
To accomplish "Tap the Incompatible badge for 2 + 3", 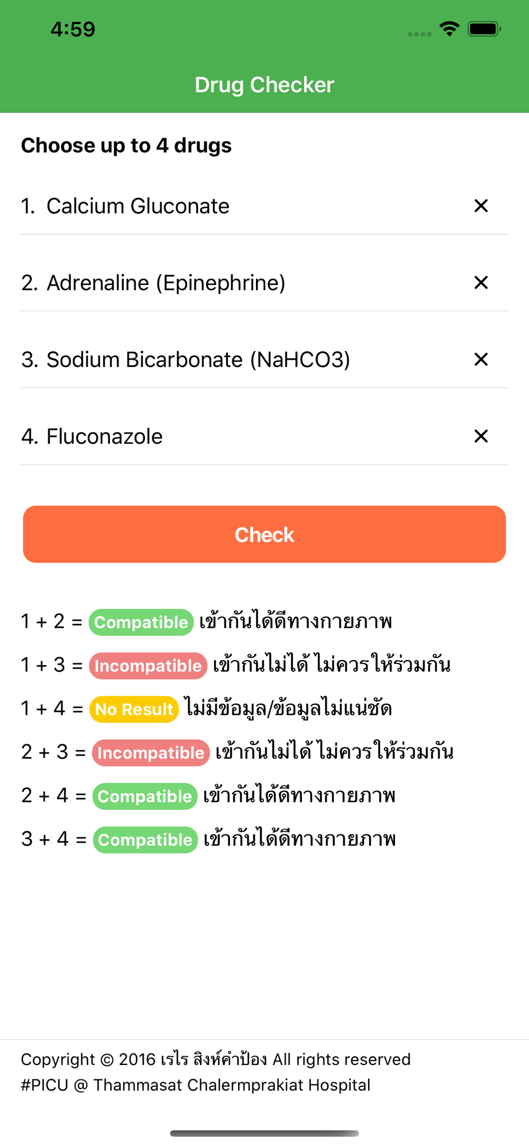I will coord(151,753).
